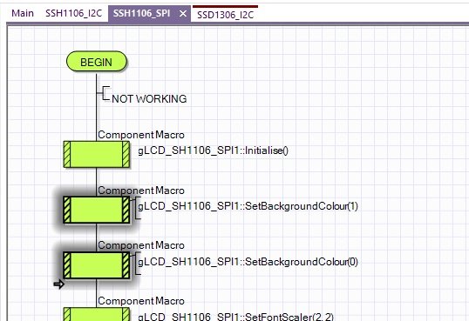Click the execution pointer arrow icon
The image size is (469, 321).
pos(59,284)
